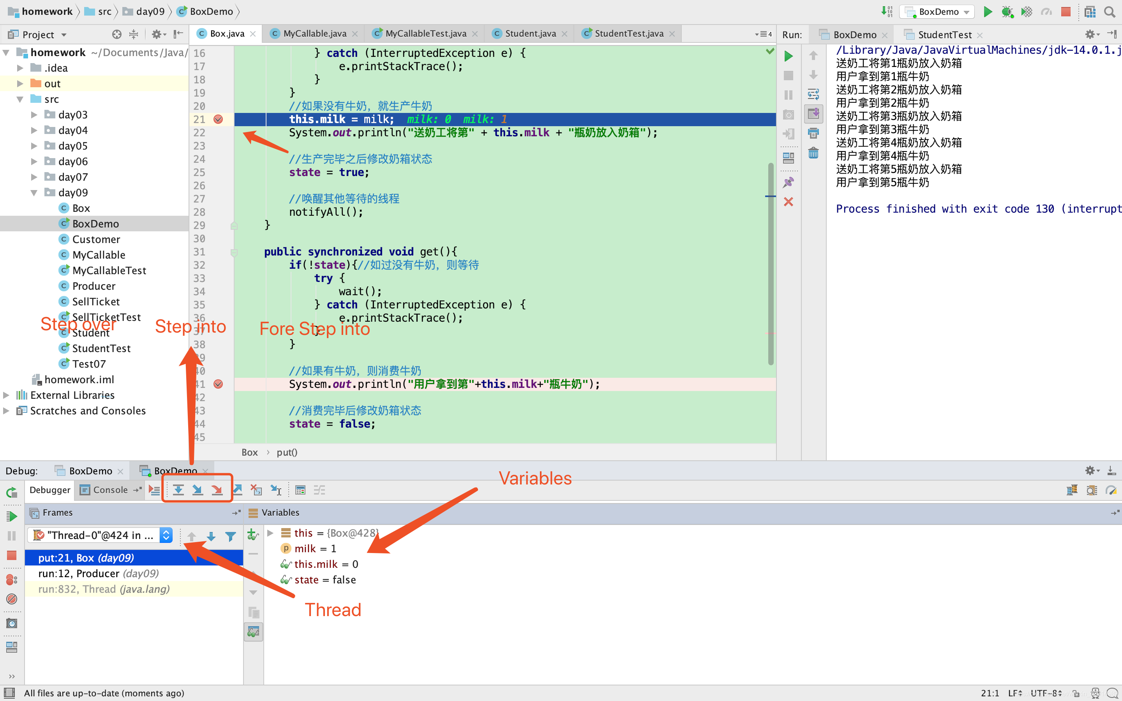The image size is (1122, 701).
Task: Clear all output with the trash icon
Action: tap(813, 153)
